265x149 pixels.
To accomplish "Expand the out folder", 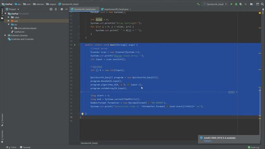I will tap(9, 21).
